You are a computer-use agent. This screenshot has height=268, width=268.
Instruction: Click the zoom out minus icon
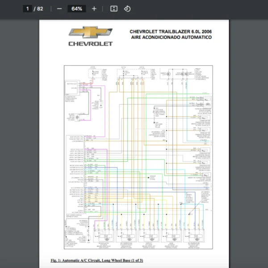[59, 8]
